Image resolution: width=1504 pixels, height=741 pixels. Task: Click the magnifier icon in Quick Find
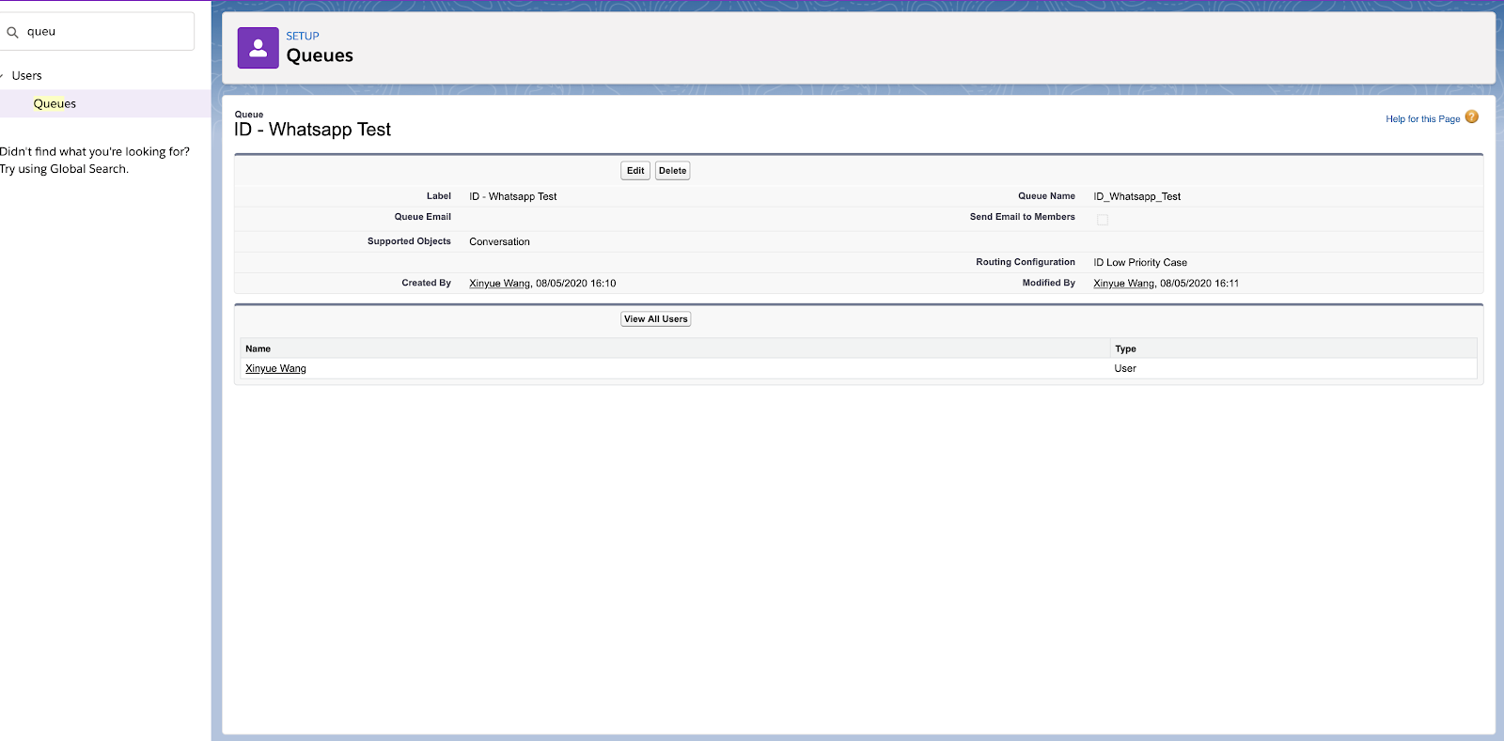click(13, 32)
